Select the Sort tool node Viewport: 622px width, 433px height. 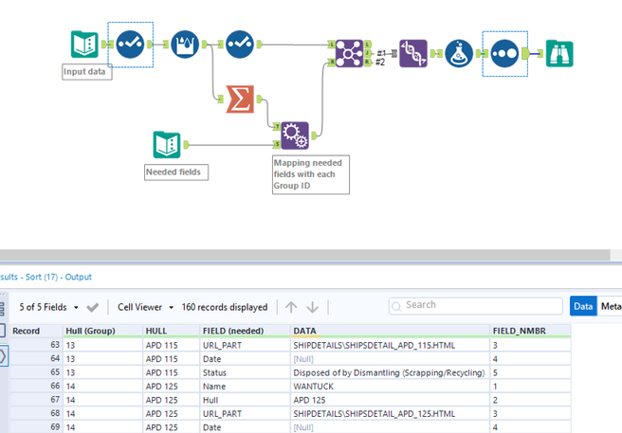(504, 53)
